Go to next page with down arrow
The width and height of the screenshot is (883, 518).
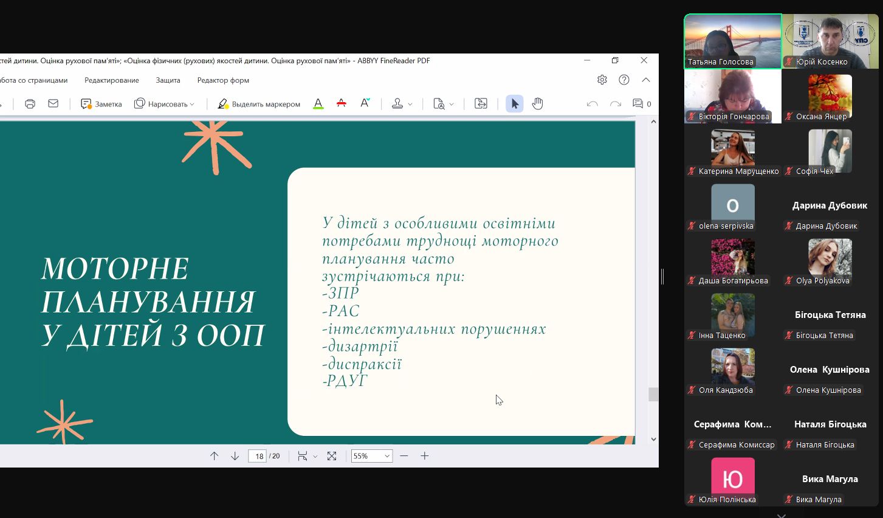click(235, 456)
